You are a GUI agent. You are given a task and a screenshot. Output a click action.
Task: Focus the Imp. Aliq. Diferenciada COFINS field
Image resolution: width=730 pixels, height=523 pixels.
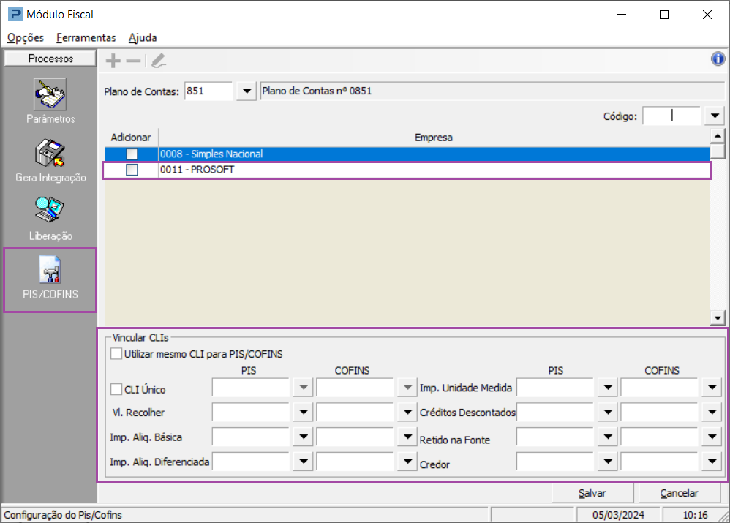click(x=355, y=462)
